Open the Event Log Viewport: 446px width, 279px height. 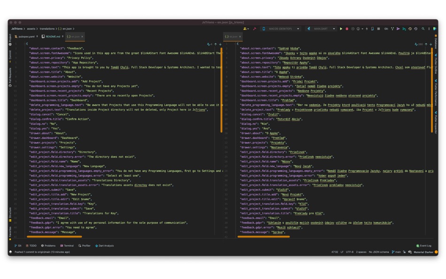click(x=423, y=246)
